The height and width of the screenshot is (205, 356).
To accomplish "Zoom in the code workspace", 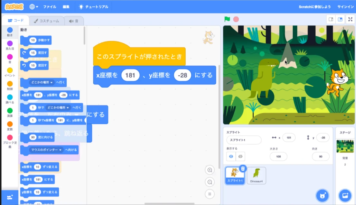I will click(x=210, y=170).
